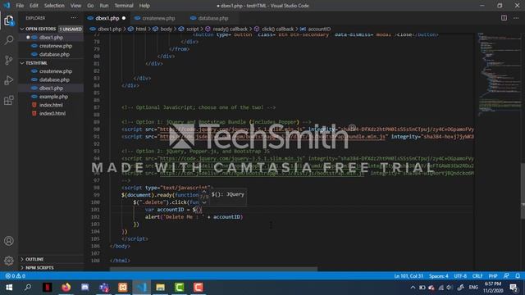Change end of line sequence CRLF
This screenshot has height=295, width=525.
point(477,276)
